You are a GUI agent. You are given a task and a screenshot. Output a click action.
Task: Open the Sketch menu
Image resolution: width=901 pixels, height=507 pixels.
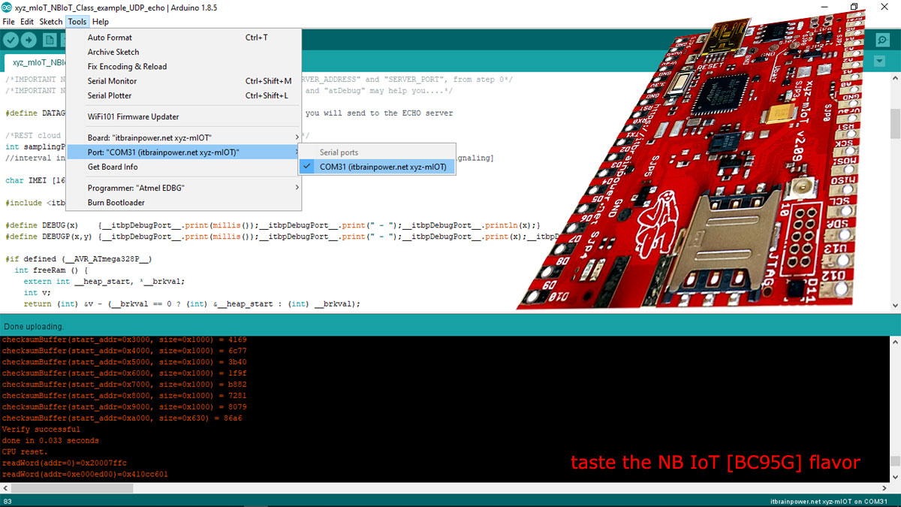point(51,22)
